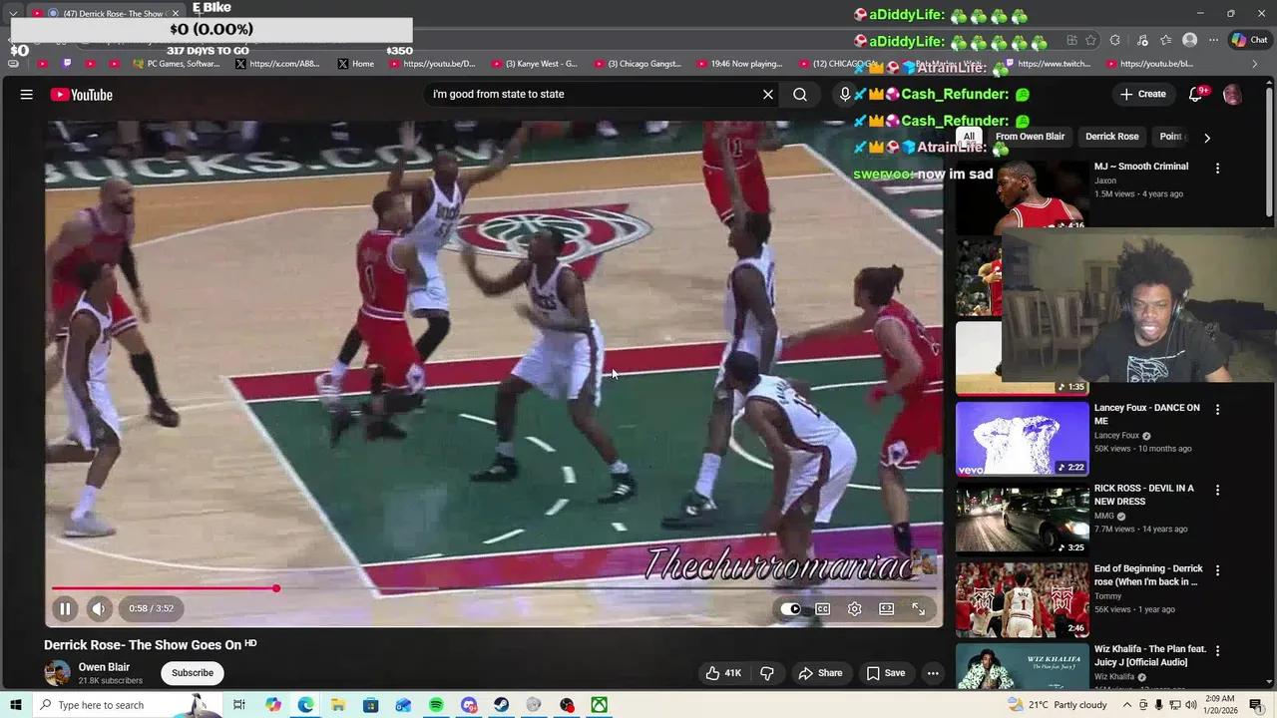1277x718 pixels.
Task: Open End of Beginning Derrick Rose thumbnail
Action: coord(1023,599)
